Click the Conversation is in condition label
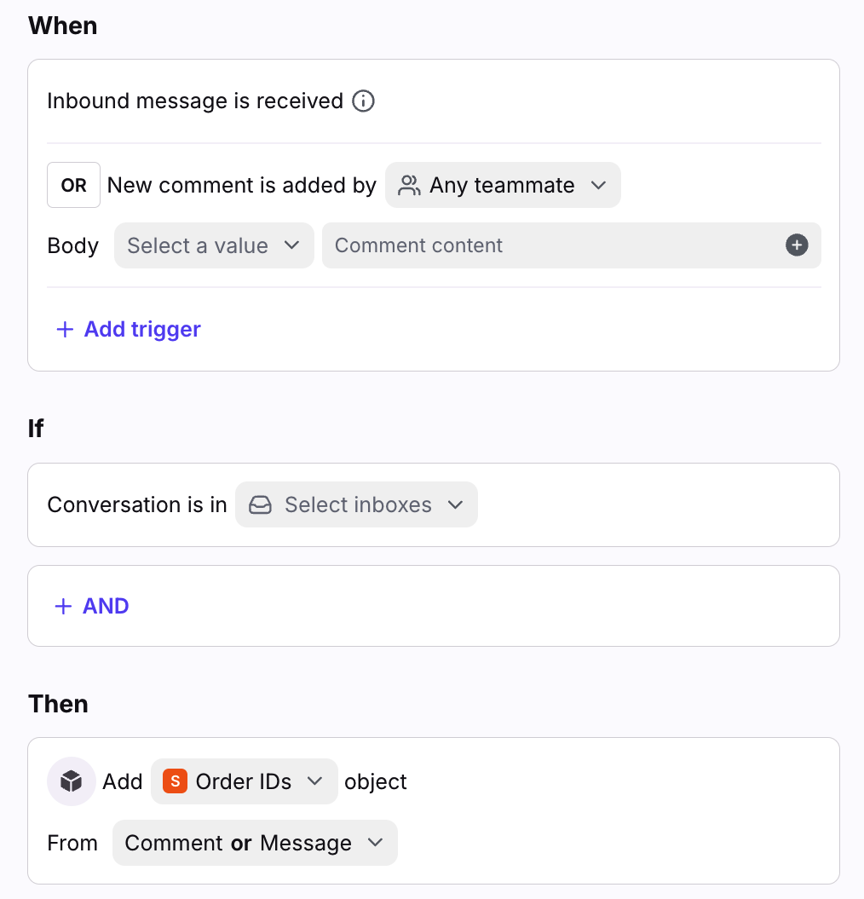Screen dimensions: 864x899 (137, 505)
